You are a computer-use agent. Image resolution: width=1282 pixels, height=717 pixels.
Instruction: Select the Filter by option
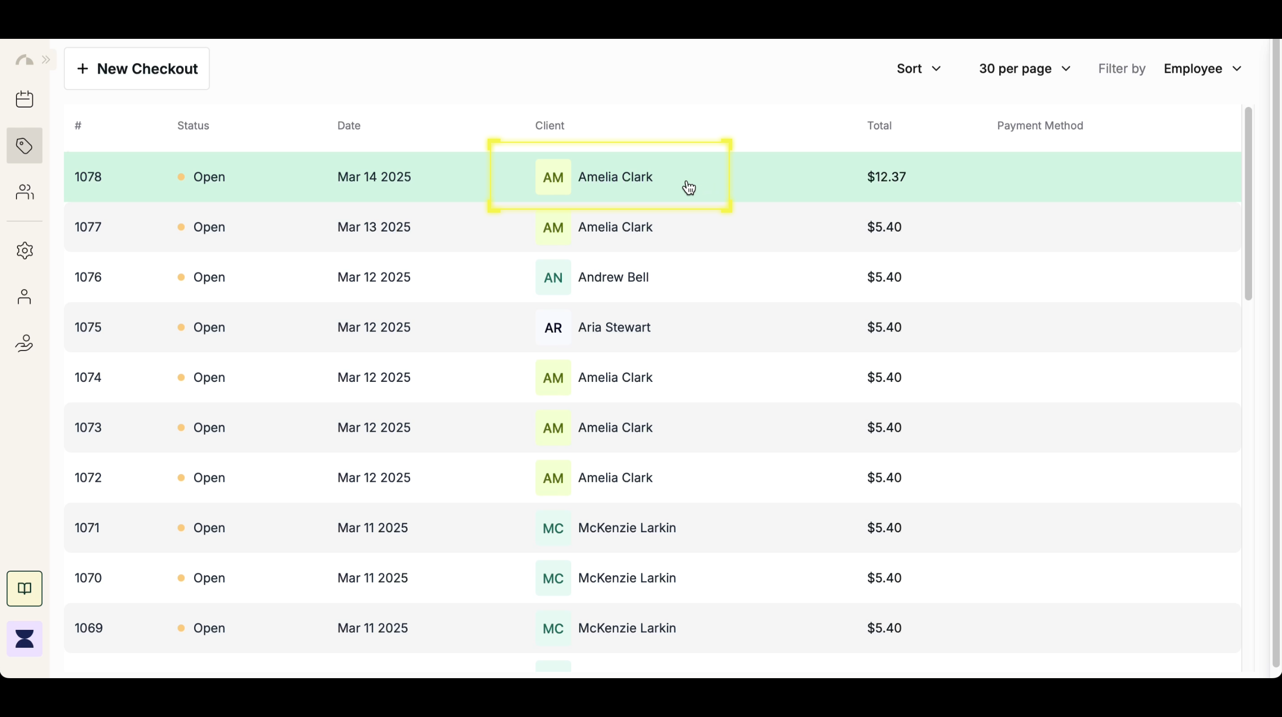click(x=1121, y=68)
